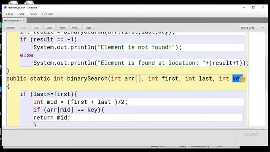
Task: Click the Copy button
Action: click(49, 27)
